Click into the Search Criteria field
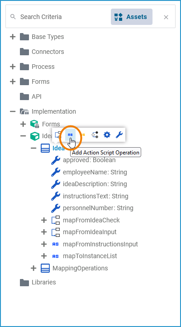The width and height of the screenshot is (181, 327). 62,17
